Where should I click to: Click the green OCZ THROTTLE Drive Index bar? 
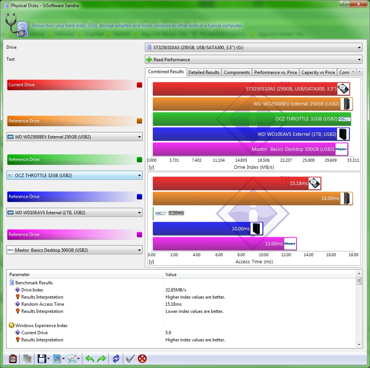[252, 119]
